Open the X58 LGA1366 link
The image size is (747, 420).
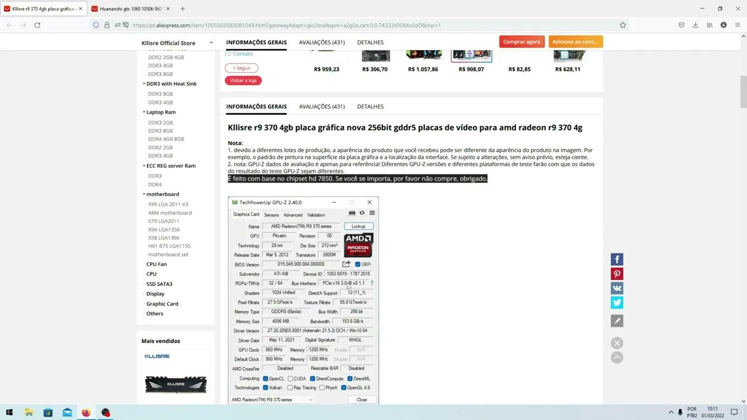coord(163,237)
